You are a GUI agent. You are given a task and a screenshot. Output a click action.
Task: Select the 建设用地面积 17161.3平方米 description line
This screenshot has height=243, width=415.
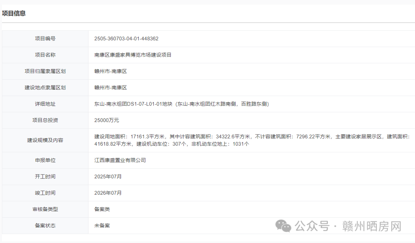click(252, 136)
